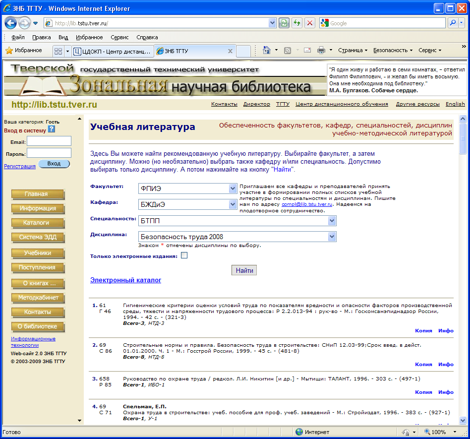Open recent pages arrow beside Forward button
This screenshot has width=470, height=439.
35,23
